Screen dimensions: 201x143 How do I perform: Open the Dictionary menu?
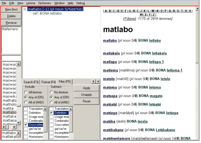coord(45,3)
